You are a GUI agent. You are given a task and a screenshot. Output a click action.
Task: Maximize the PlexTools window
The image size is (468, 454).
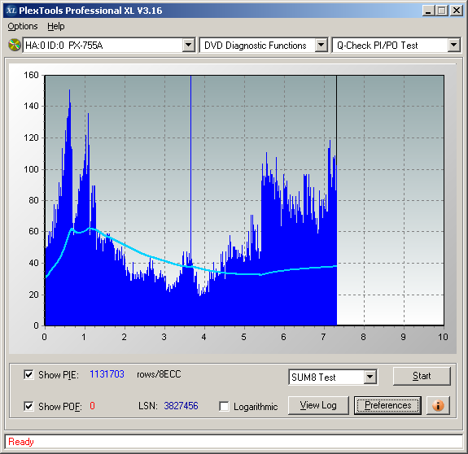pos(442,11)
